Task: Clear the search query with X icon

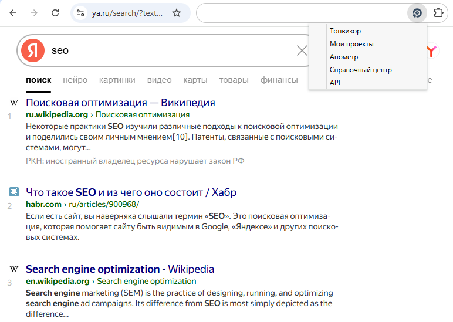Action: click(x=302, y=50)
